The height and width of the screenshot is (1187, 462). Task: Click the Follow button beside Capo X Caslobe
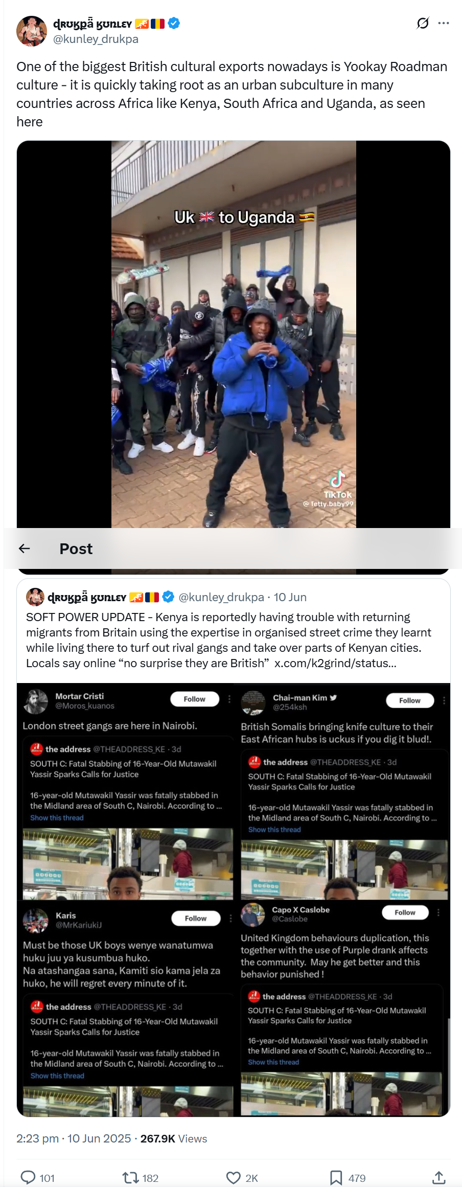click(x=405, y=912)
